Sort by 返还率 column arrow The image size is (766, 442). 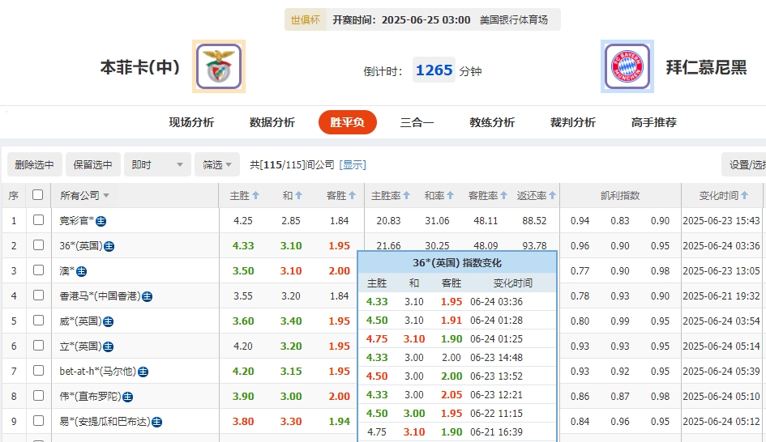tap(553, 196)
